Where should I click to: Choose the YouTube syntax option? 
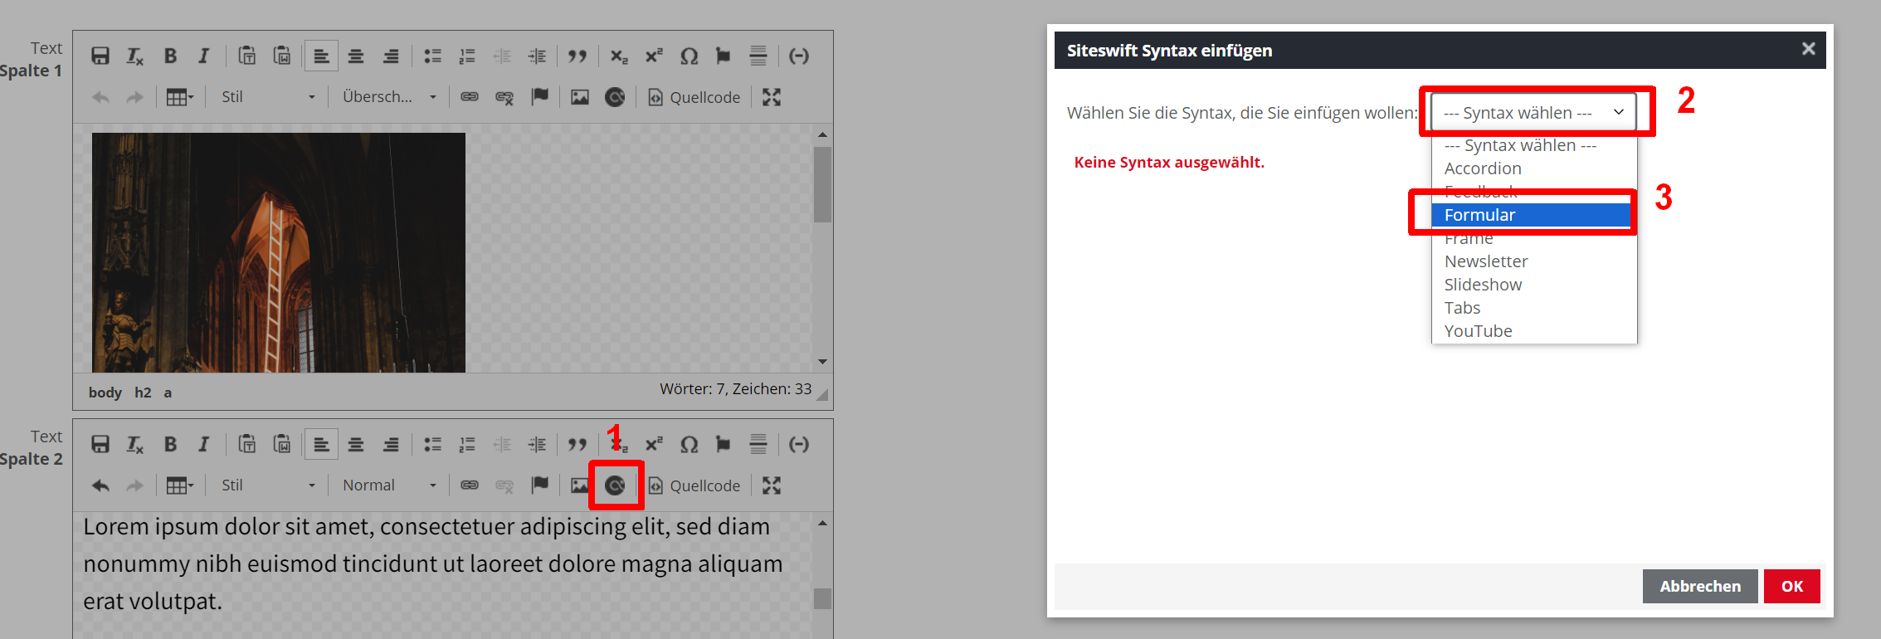[x=1478, y=331]
